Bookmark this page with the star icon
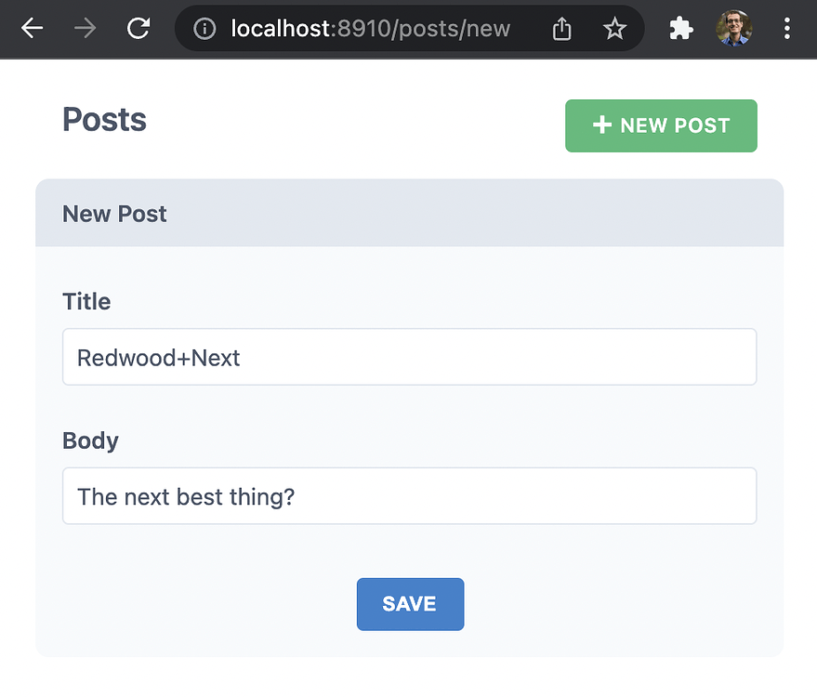 pos(614,28)
